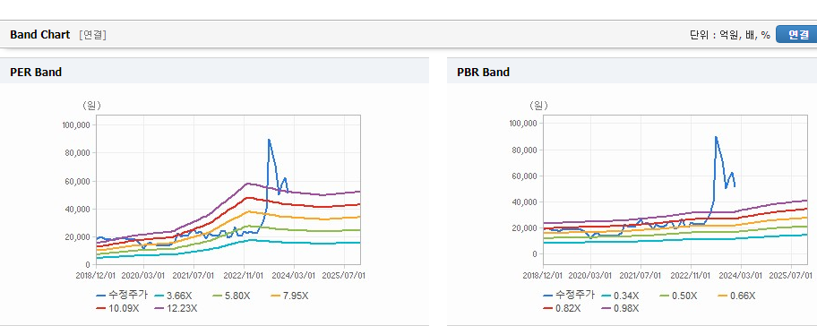Toggle 0.50X legend in PBR Band

coord(678,296)
